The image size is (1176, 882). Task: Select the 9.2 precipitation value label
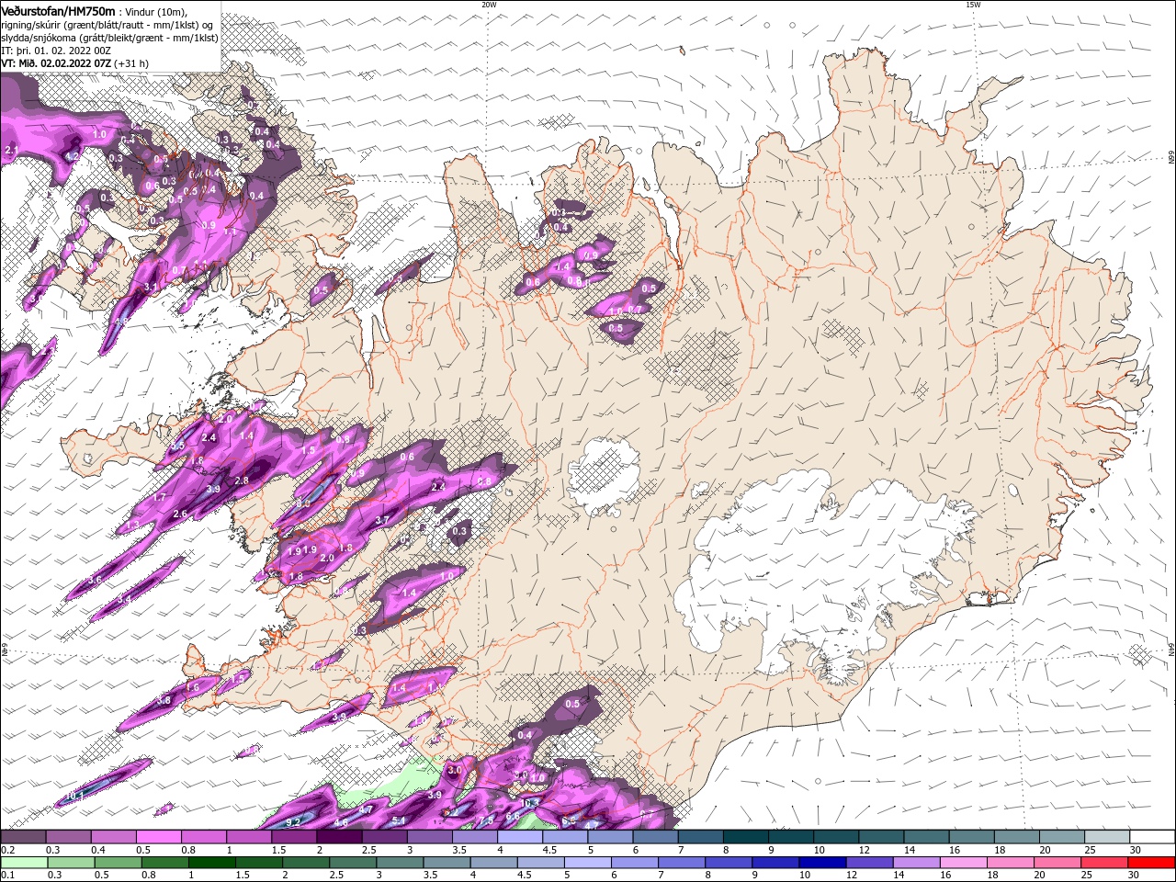point(294,821)
